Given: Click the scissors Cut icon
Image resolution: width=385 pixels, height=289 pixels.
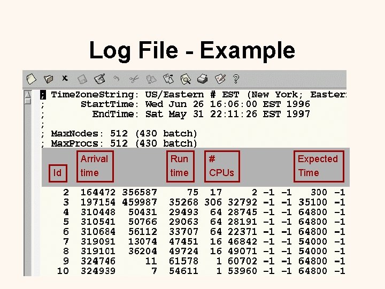Looking at the screenshot, I should (x=134, y=79).
